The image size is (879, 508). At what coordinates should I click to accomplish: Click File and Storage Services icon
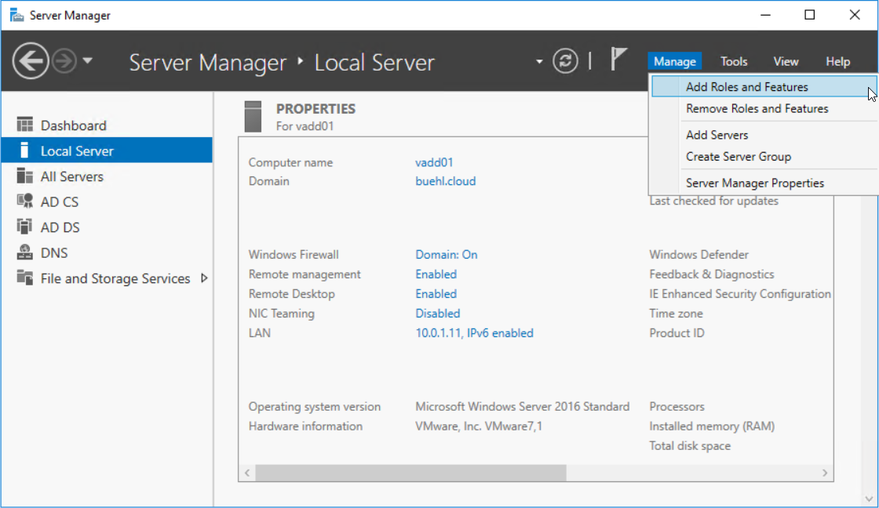[24, 278]
